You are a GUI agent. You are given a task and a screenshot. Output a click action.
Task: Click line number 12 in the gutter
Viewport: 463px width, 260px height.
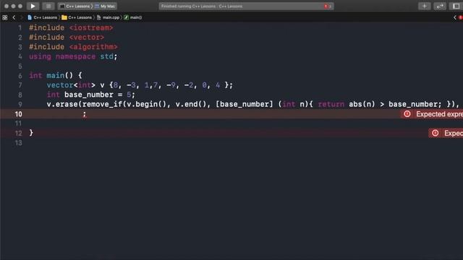[18, 133]
